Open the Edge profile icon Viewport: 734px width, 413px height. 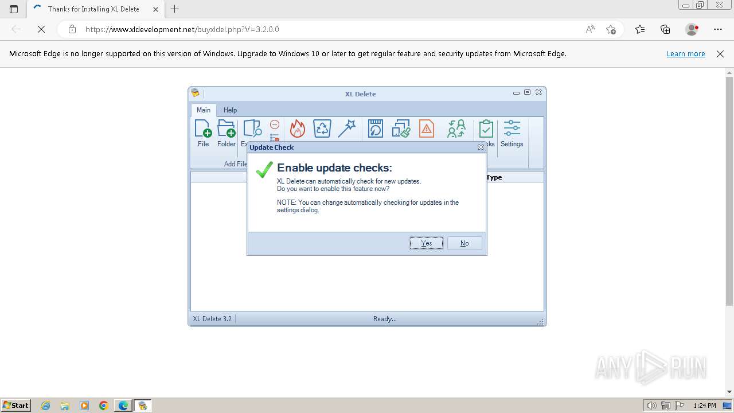(692, 29)
